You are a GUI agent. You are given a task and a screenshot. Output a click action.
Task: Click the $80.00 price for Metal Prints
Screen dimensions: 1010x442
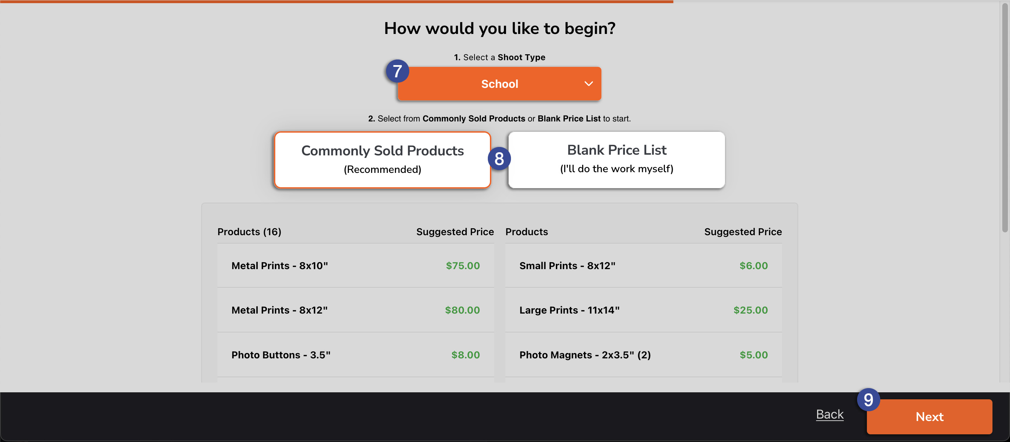pyautogui.click(x=462, y=310)
